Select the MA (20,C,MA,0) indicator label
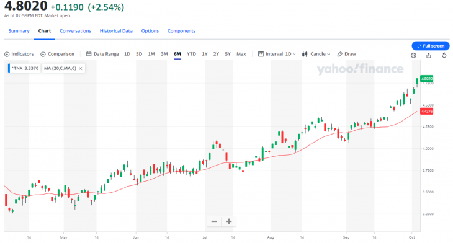Image resolution: width=453 pixels, height=243 pixels. pyautogui.click(x=60, y=68)
